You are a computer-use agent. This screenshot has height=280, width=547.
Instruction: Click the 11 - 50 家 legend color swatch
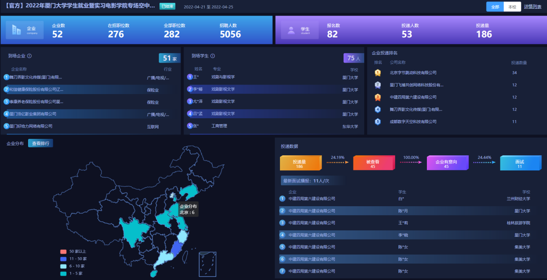64,259
